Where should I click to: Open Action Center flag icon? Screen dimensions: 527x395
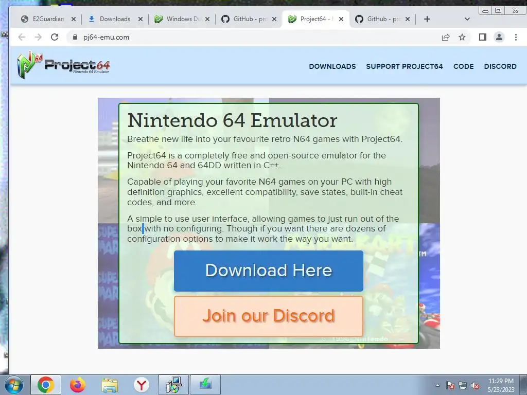tap(450, 385)
